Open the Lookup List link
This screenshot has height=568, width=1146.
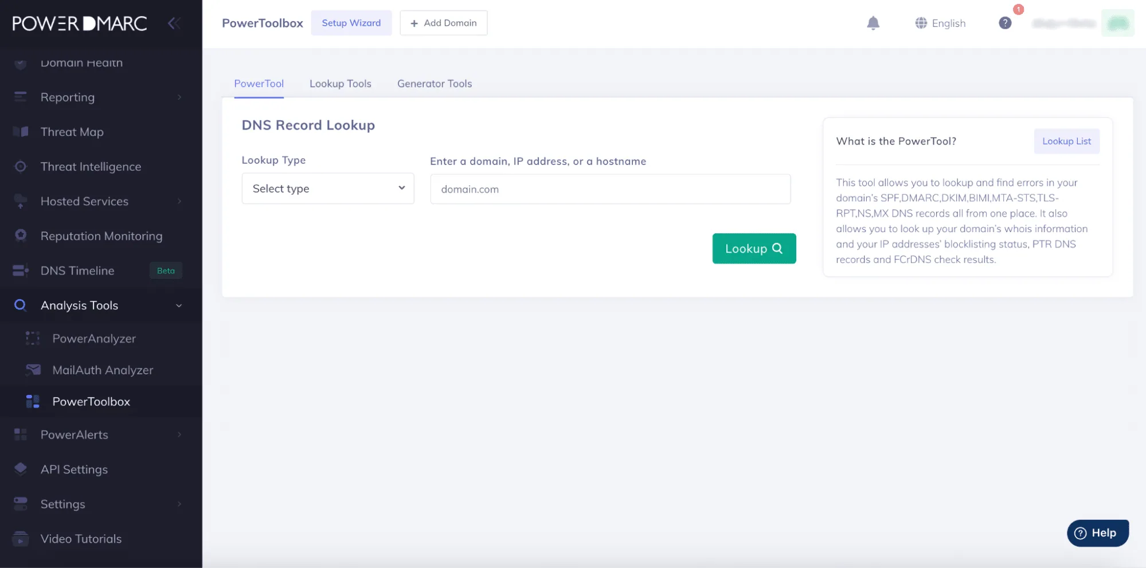point(1066,141)
